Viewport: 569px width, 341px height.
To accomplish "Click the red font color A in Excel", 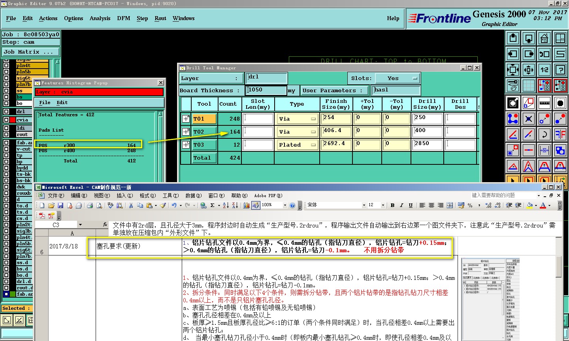I will (x=543, y=205).
